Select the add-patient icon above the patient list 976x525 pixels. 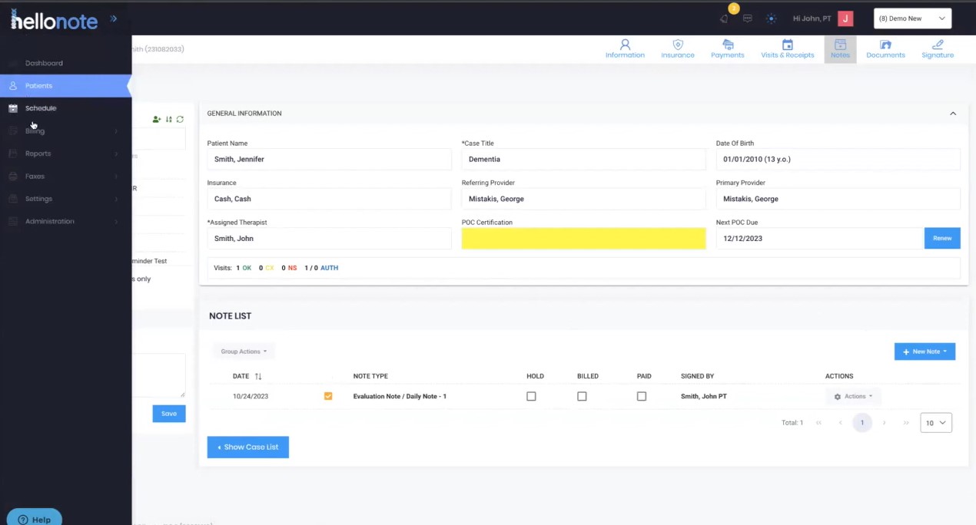[156, 119]
